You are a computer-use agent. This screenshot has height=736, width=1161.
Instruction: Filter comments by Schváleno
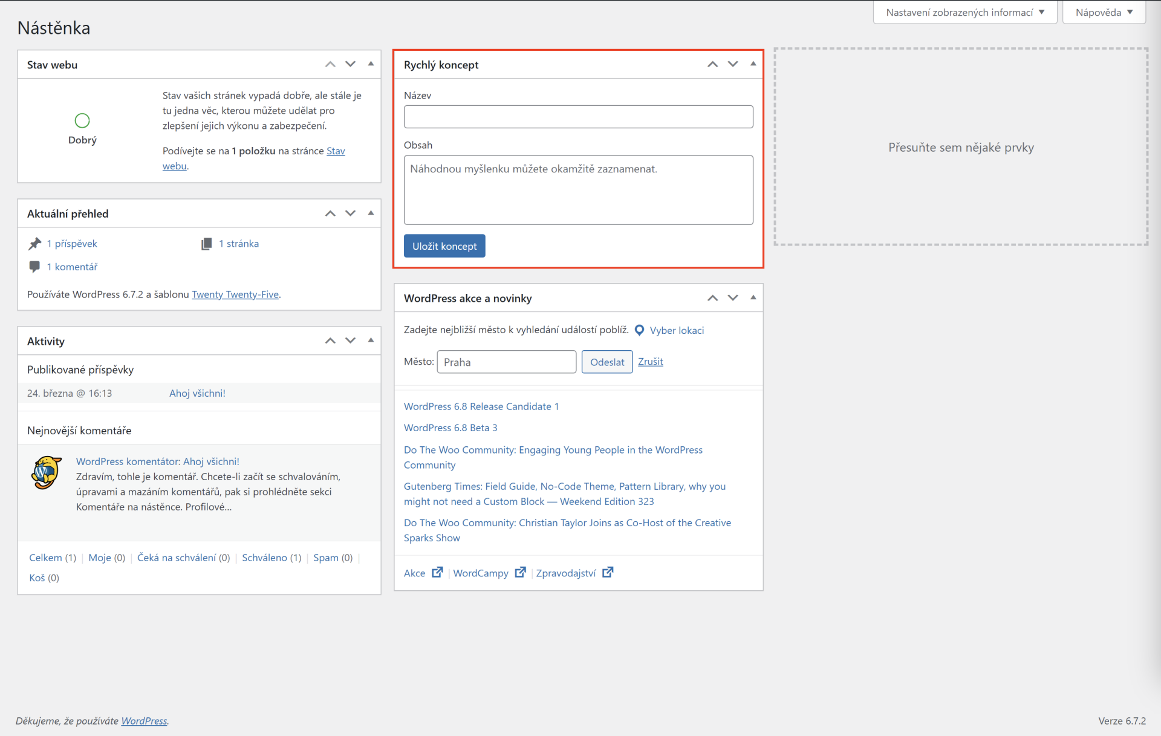(264, 558)
